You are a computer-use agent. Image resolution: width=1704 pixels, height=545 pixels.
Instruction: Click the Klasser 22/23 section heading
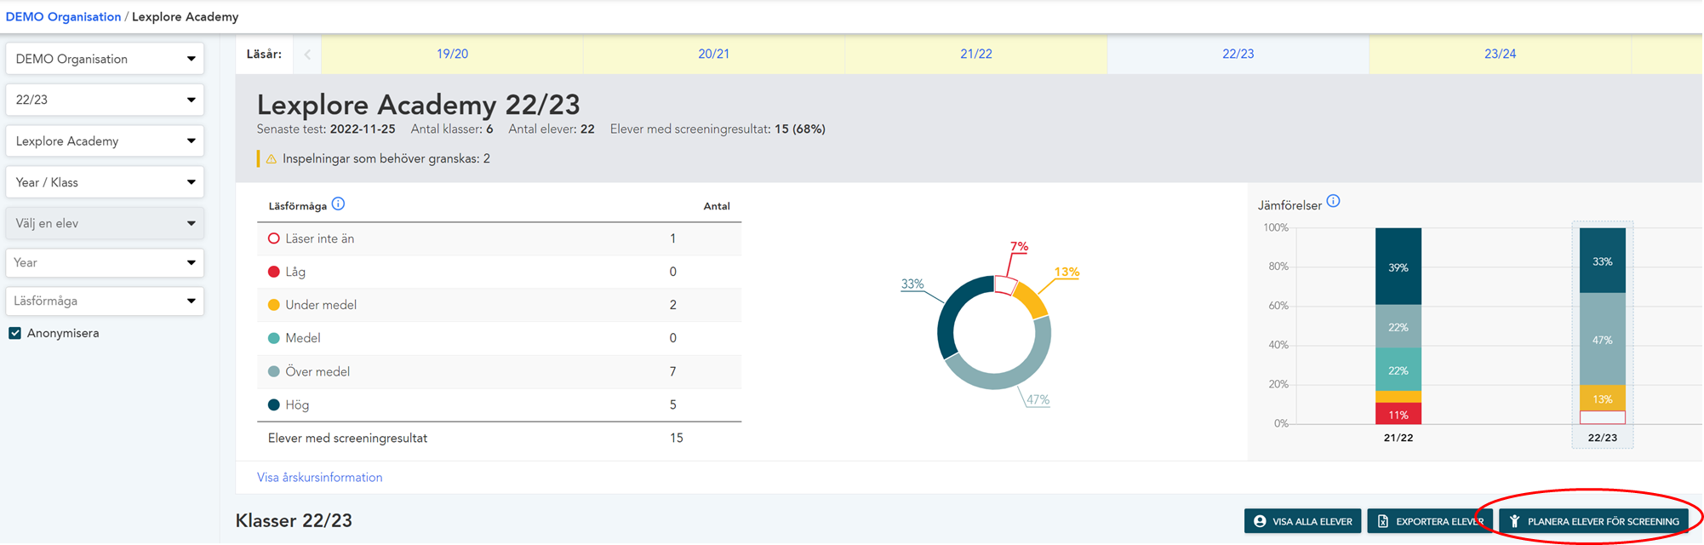(294, 520)
